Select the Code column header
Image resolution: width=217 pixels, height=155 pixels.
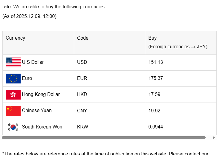click(83, 38)
